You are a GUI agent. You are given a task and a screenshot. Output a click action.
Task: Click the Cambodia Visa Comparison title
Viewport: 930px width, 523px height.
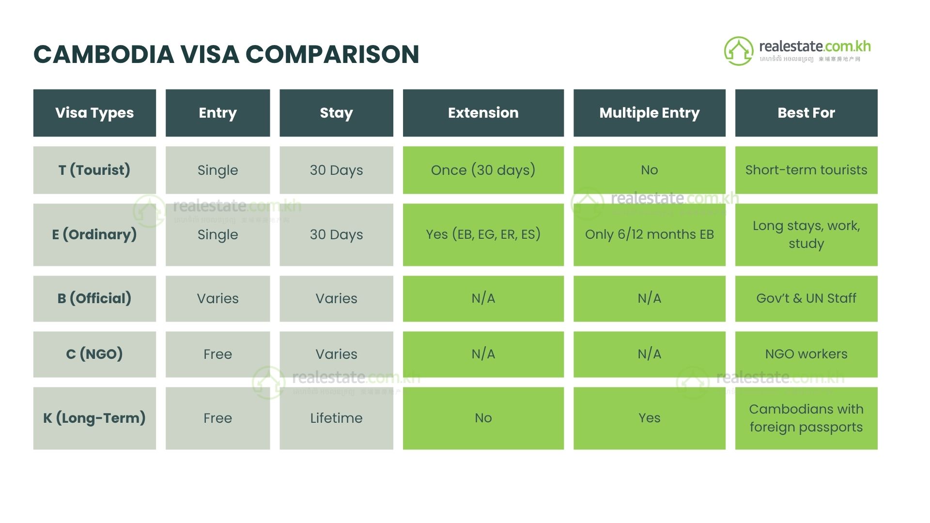pyautogui.click(x=226, y=54)
